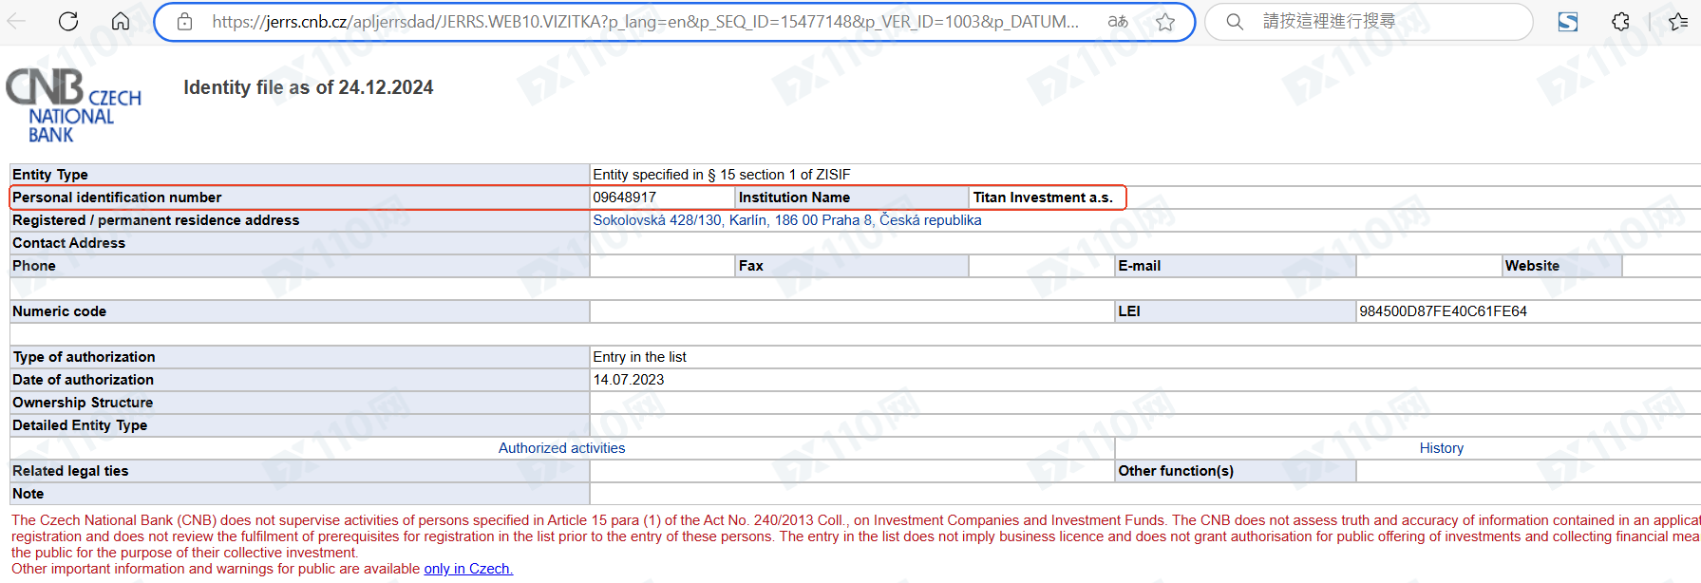Click the 'Detailed Entity Type' label
This screenshot has width=1701, height=583.
80,425
